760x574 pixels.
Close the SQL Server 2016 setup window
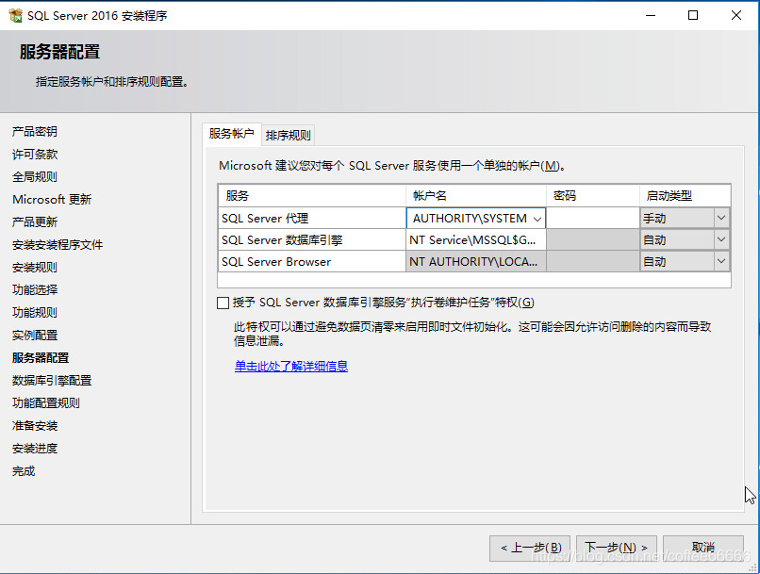pyautogui.click(x=736, y=15)
